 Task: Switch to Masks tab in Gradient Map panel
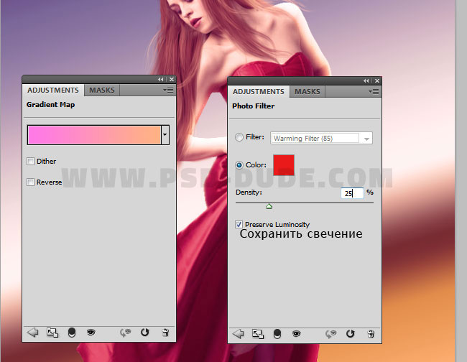(102, 90)
